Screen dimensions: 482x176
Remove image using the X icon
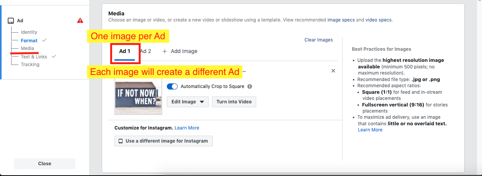[x=333, y=71]
